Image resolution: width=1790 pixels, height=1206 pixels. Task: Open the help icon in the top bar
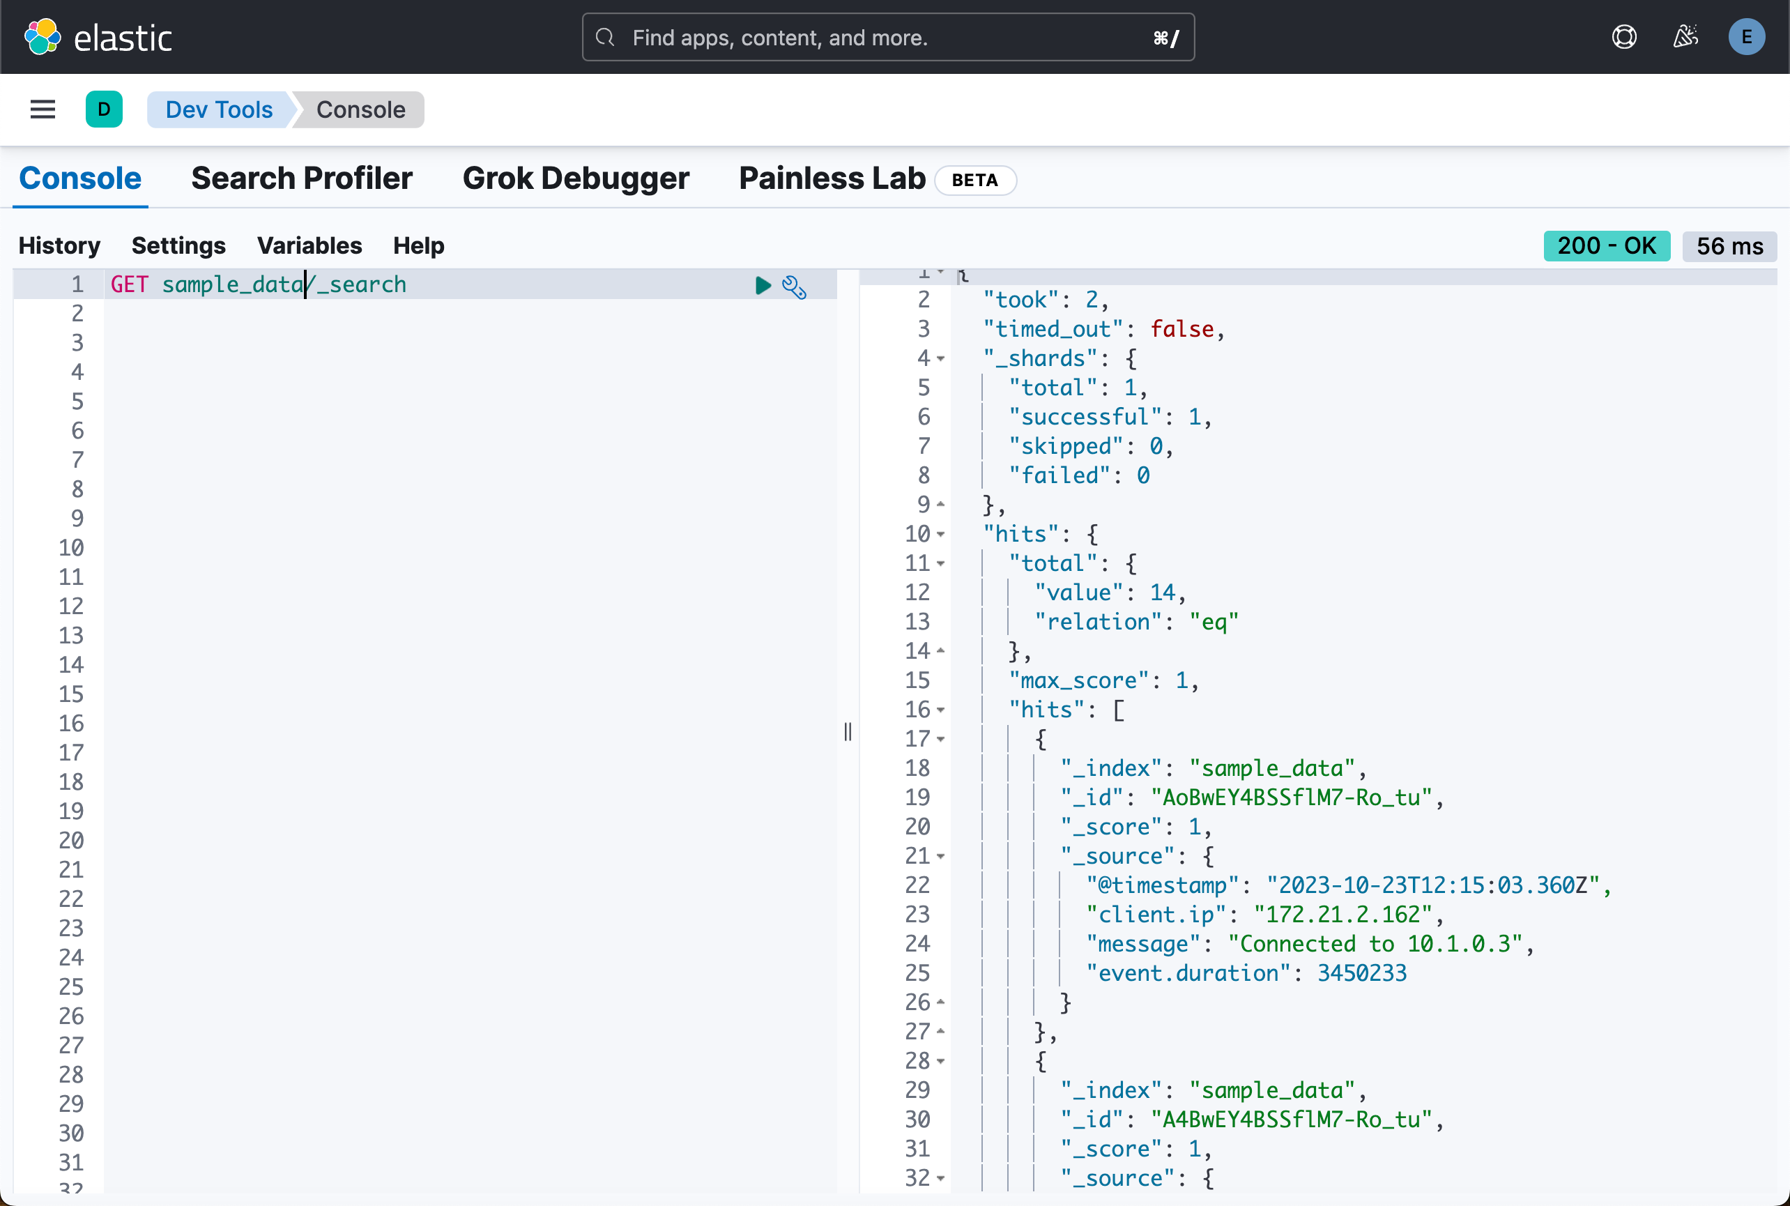tap(1623, 36)
